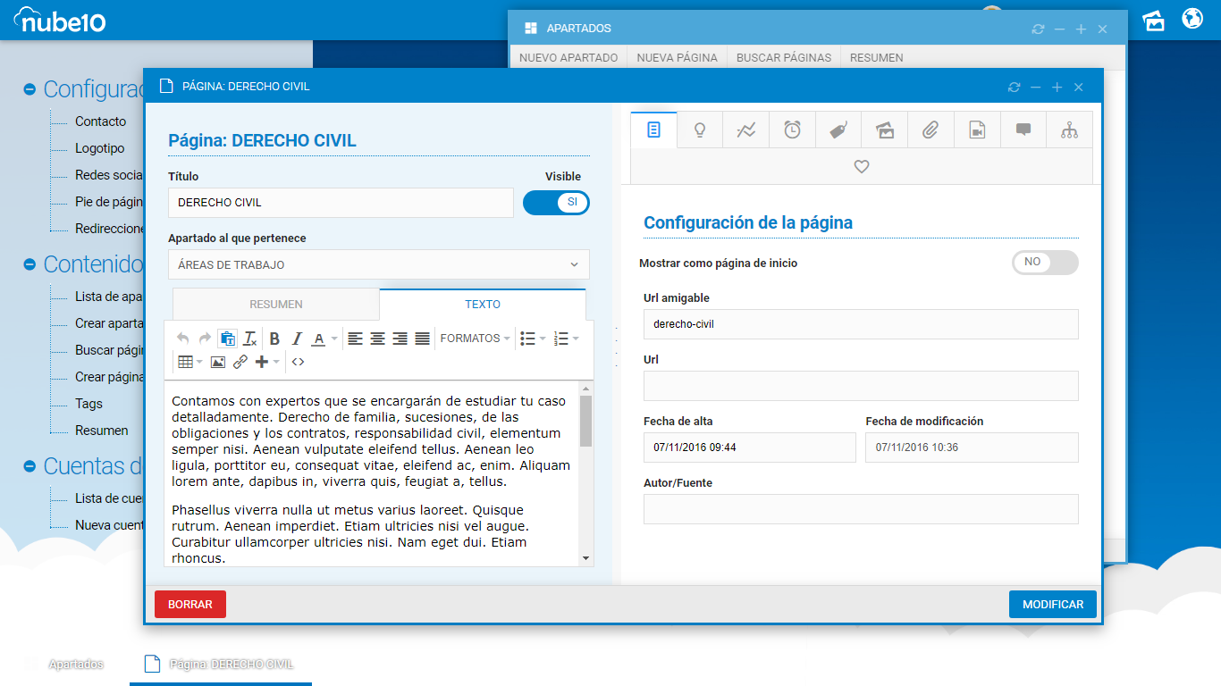Open source code view in editor
The height and width of the screenshot is (686, 1221).
pyautogui.click(x=299, y=362)
